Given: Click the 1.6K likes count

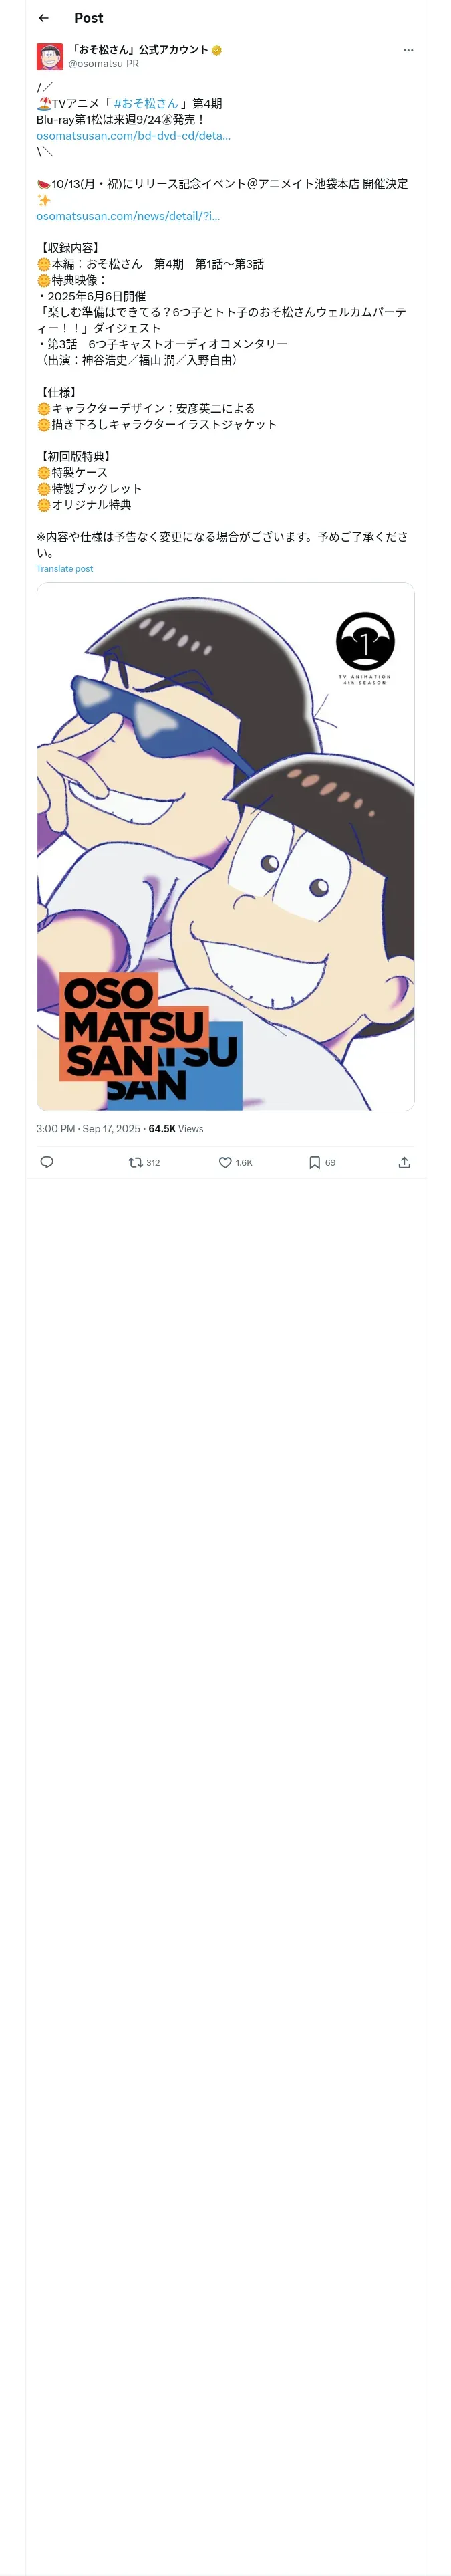Looking at the screenshot, I should (x=244, y=1162).
